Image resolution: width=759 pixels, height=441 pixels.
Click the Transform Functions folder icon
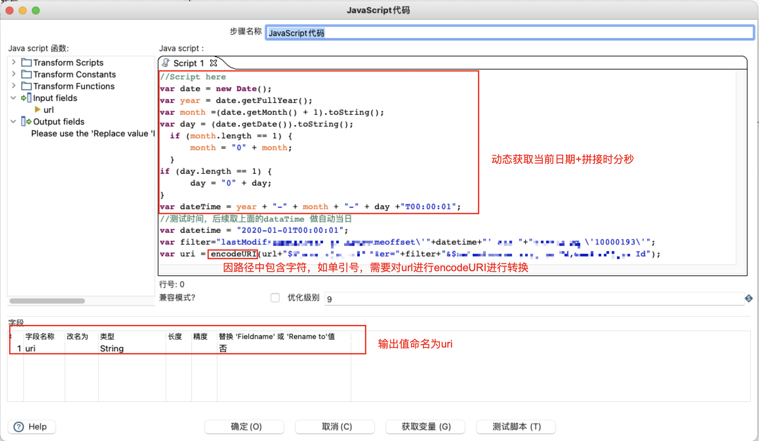coord(26,86)
